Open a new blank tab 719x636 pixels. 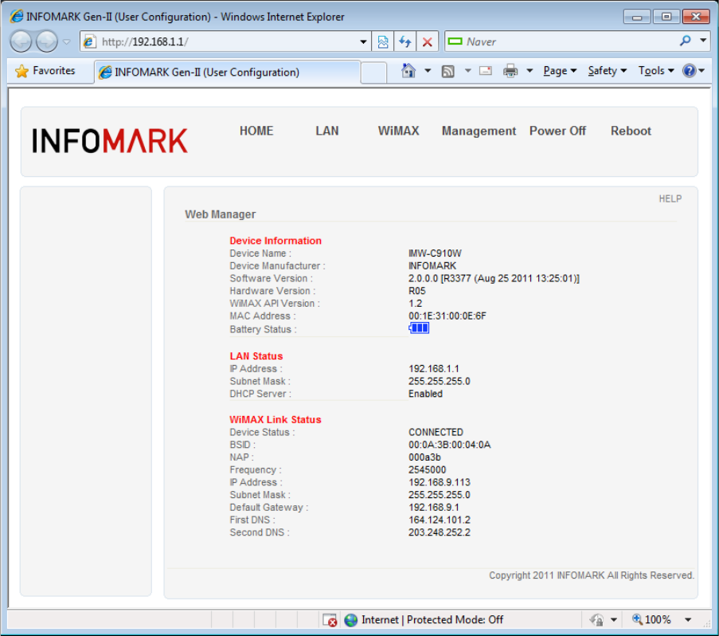[373, 73]
